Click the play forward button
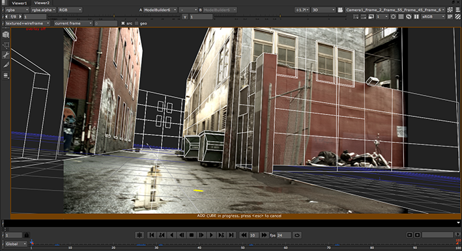The width and height of the screenshot is (462, 251). pyautogui.click(x=211, y=235)
